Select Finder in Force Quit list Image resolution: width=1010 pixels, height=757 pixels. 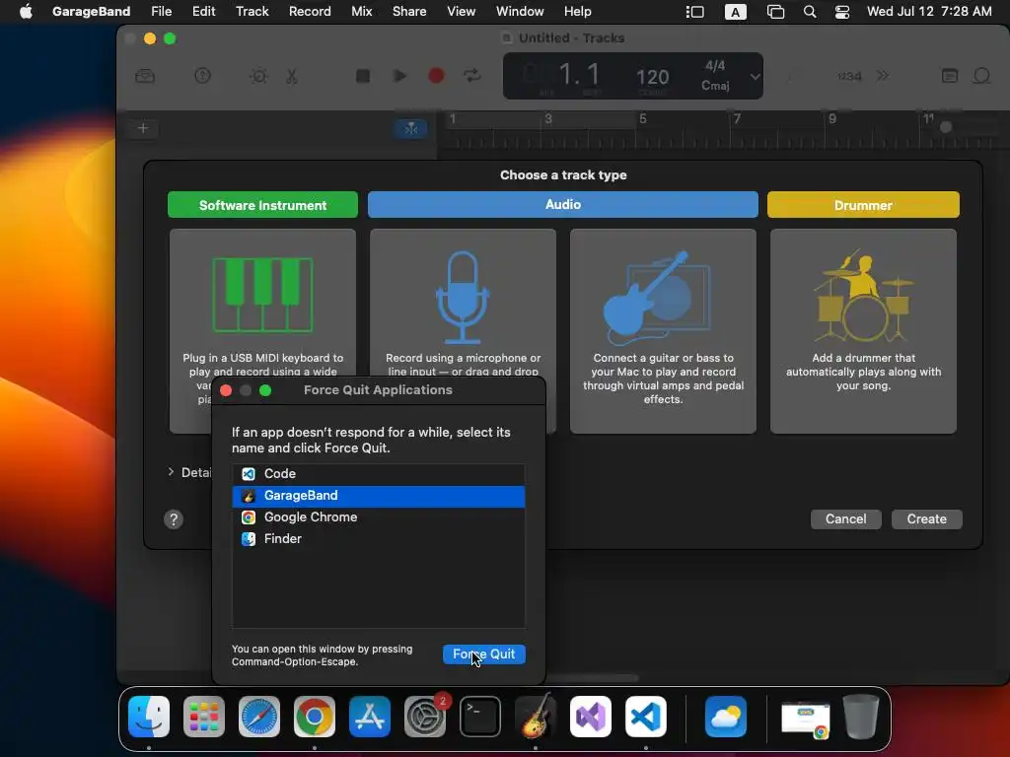coord(378,539)
